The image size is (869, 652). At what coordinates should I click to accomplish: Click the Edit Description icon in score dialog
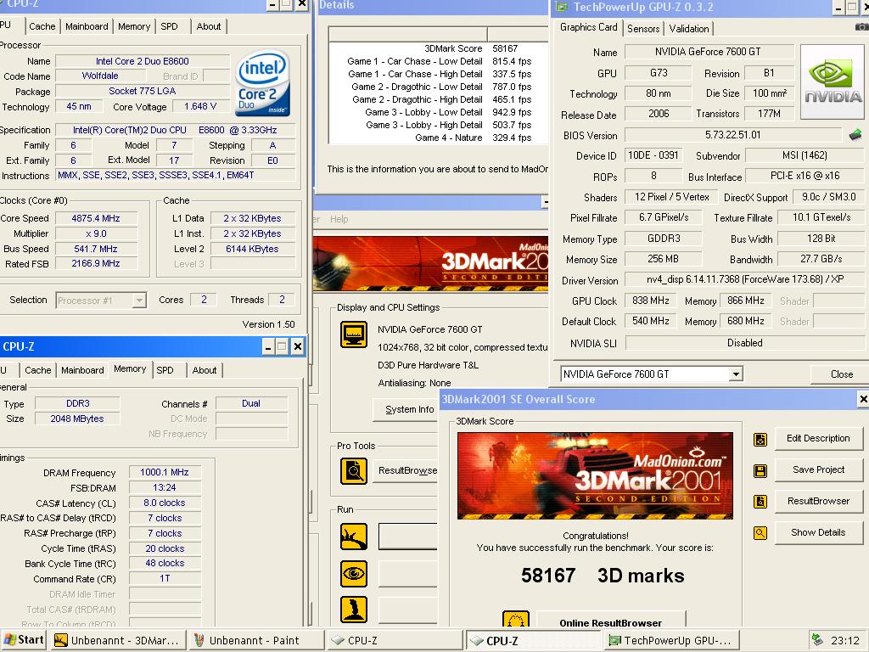760,440
